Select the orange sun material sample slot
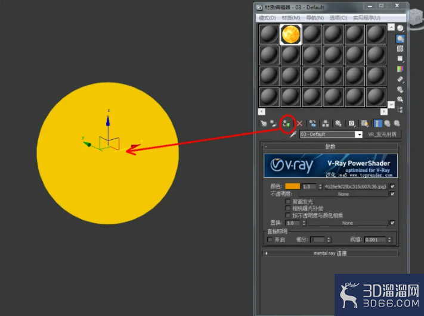 (290, 35)
